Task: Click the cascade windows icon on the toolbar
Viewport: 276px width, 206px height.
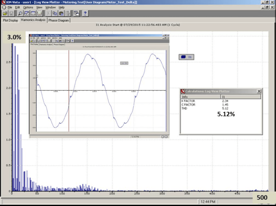Action: click(76, 13)
